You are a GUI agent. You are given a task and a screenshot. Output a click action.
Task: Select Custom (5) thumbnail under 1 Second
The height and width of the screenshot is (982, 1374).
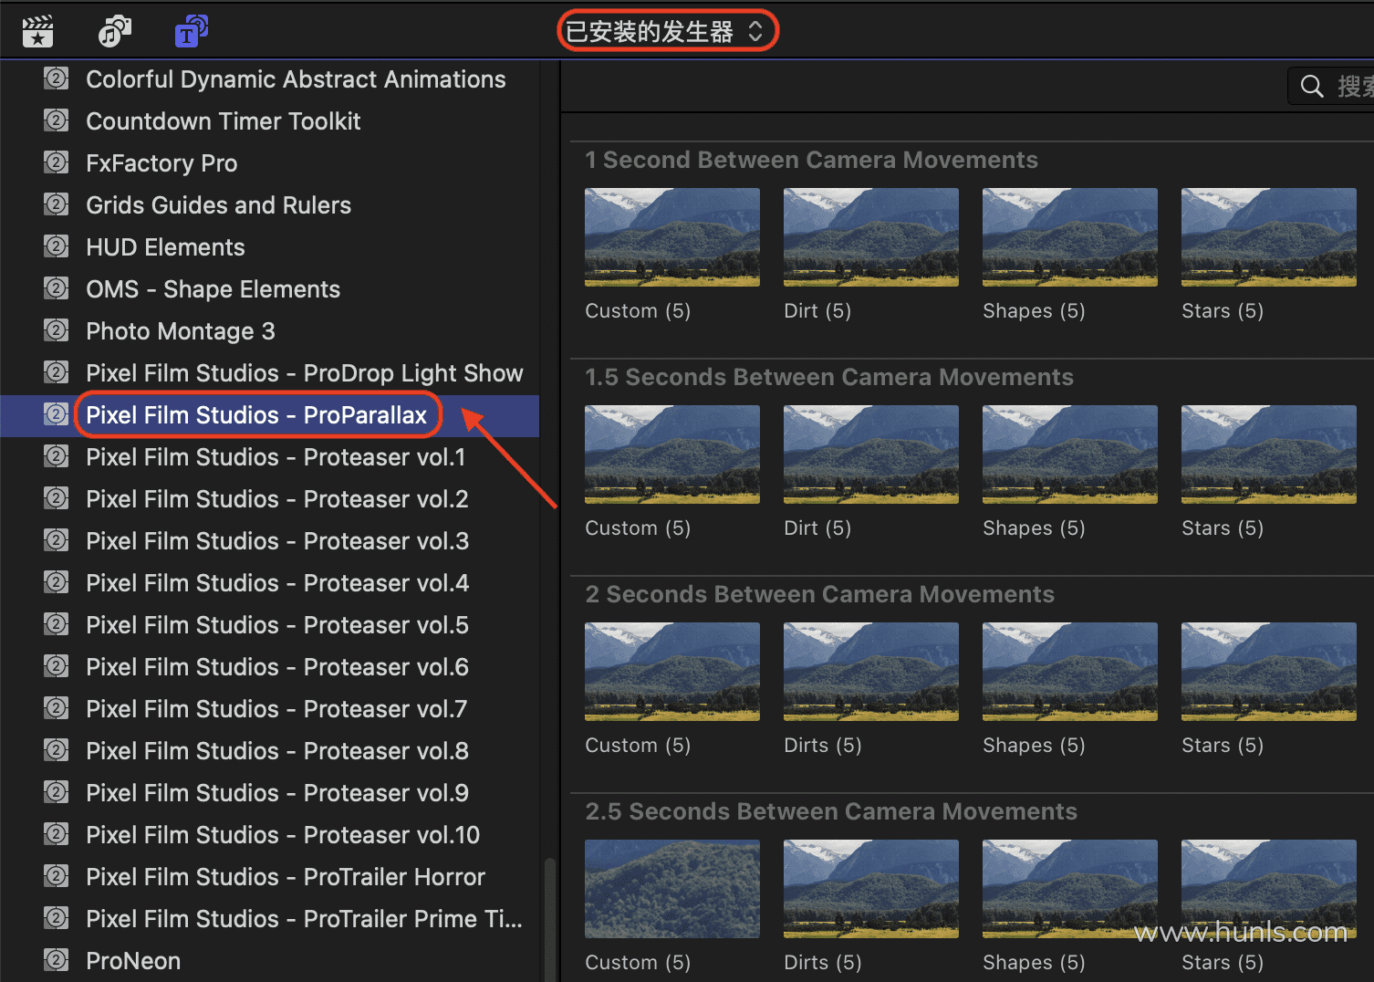pos(672,237)
